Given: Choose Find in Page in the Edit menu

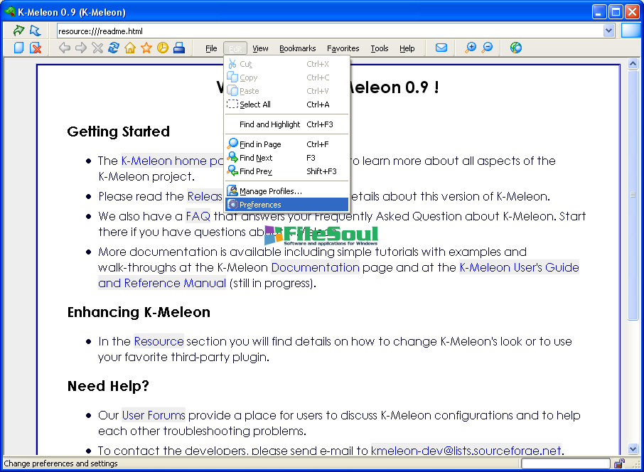Looking at the screenshot, I should pos(286,144).
